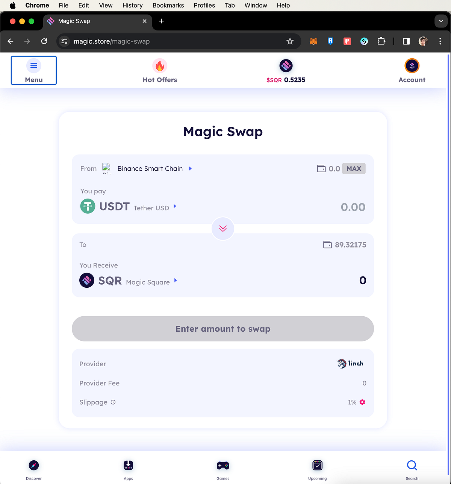Viewport: 451px width, 484px height.
Task: Click the MAX balance button
Action: coord(354,168)
